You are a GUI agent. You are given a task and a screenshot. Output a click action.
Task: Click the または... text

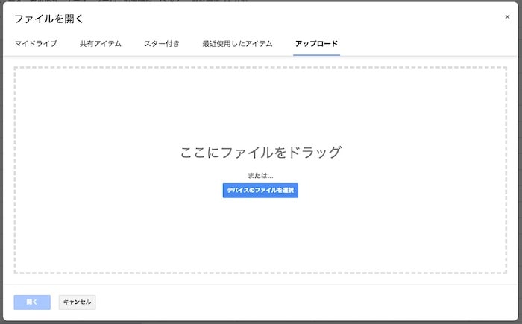click(x=260, y=175)
